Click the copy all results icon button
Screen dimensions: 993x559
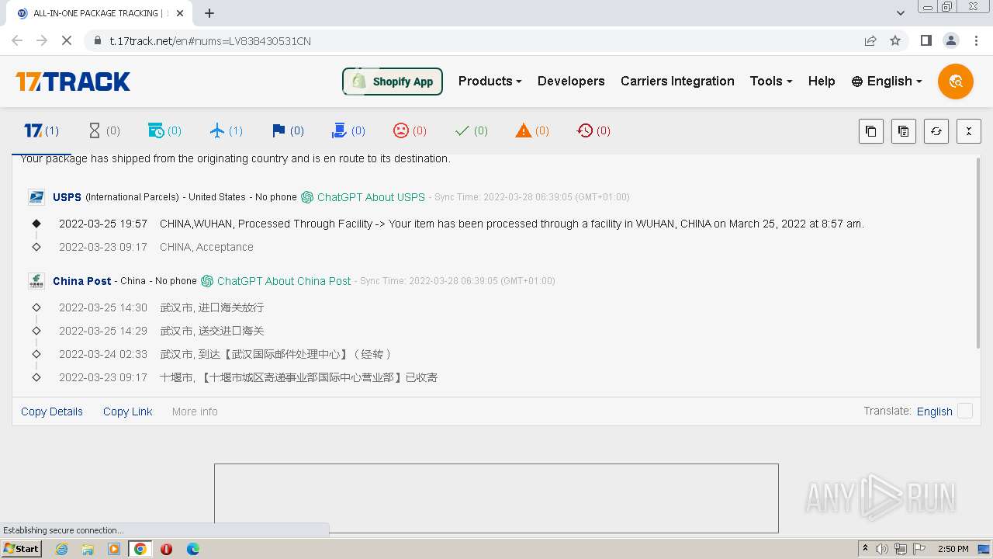tap(904, 131)
